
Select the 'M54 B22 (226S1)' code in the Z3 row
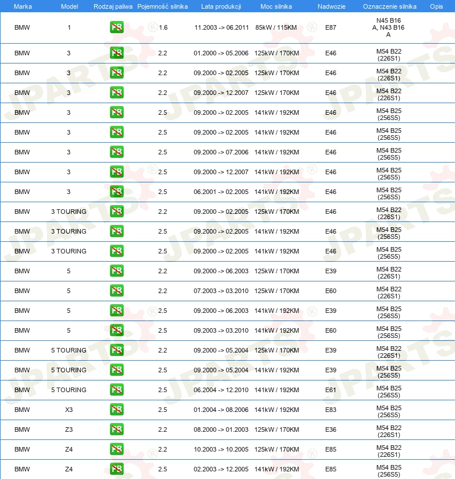(389, 431)
